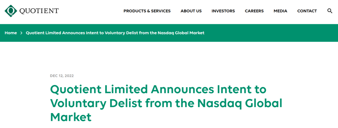The height and width of the screenshot is (128, 338).
Task: Open the search magnifier icon
Action: click(330, 11)
